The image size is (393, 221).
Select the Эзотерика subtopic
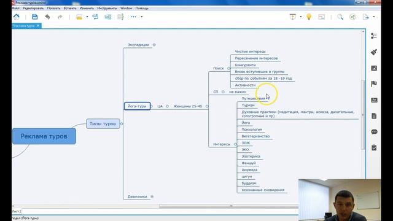(251, 157)
